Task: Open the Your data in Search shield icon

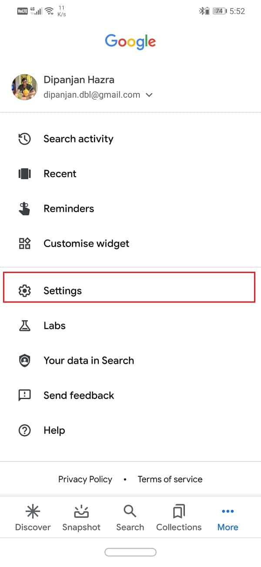Action: (x=24, y=361)
